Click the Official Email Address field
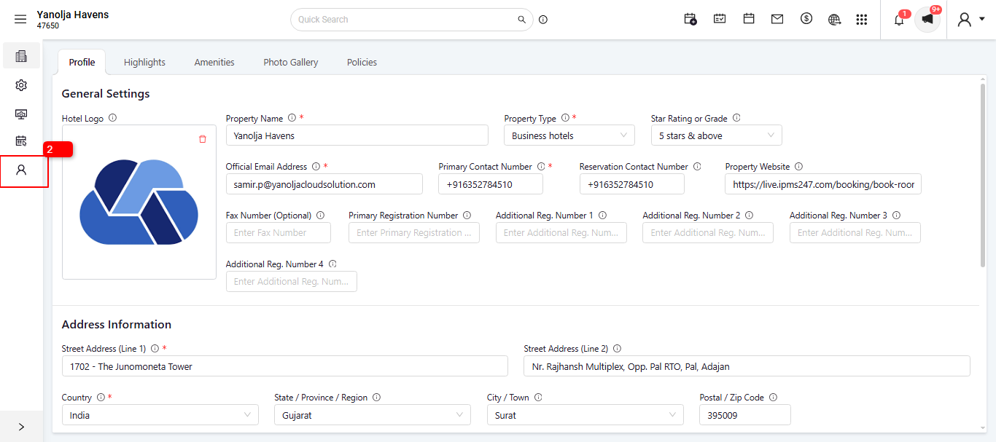This screenshot has height=442, width=996. pyautogui.click(x=324, y=184)
